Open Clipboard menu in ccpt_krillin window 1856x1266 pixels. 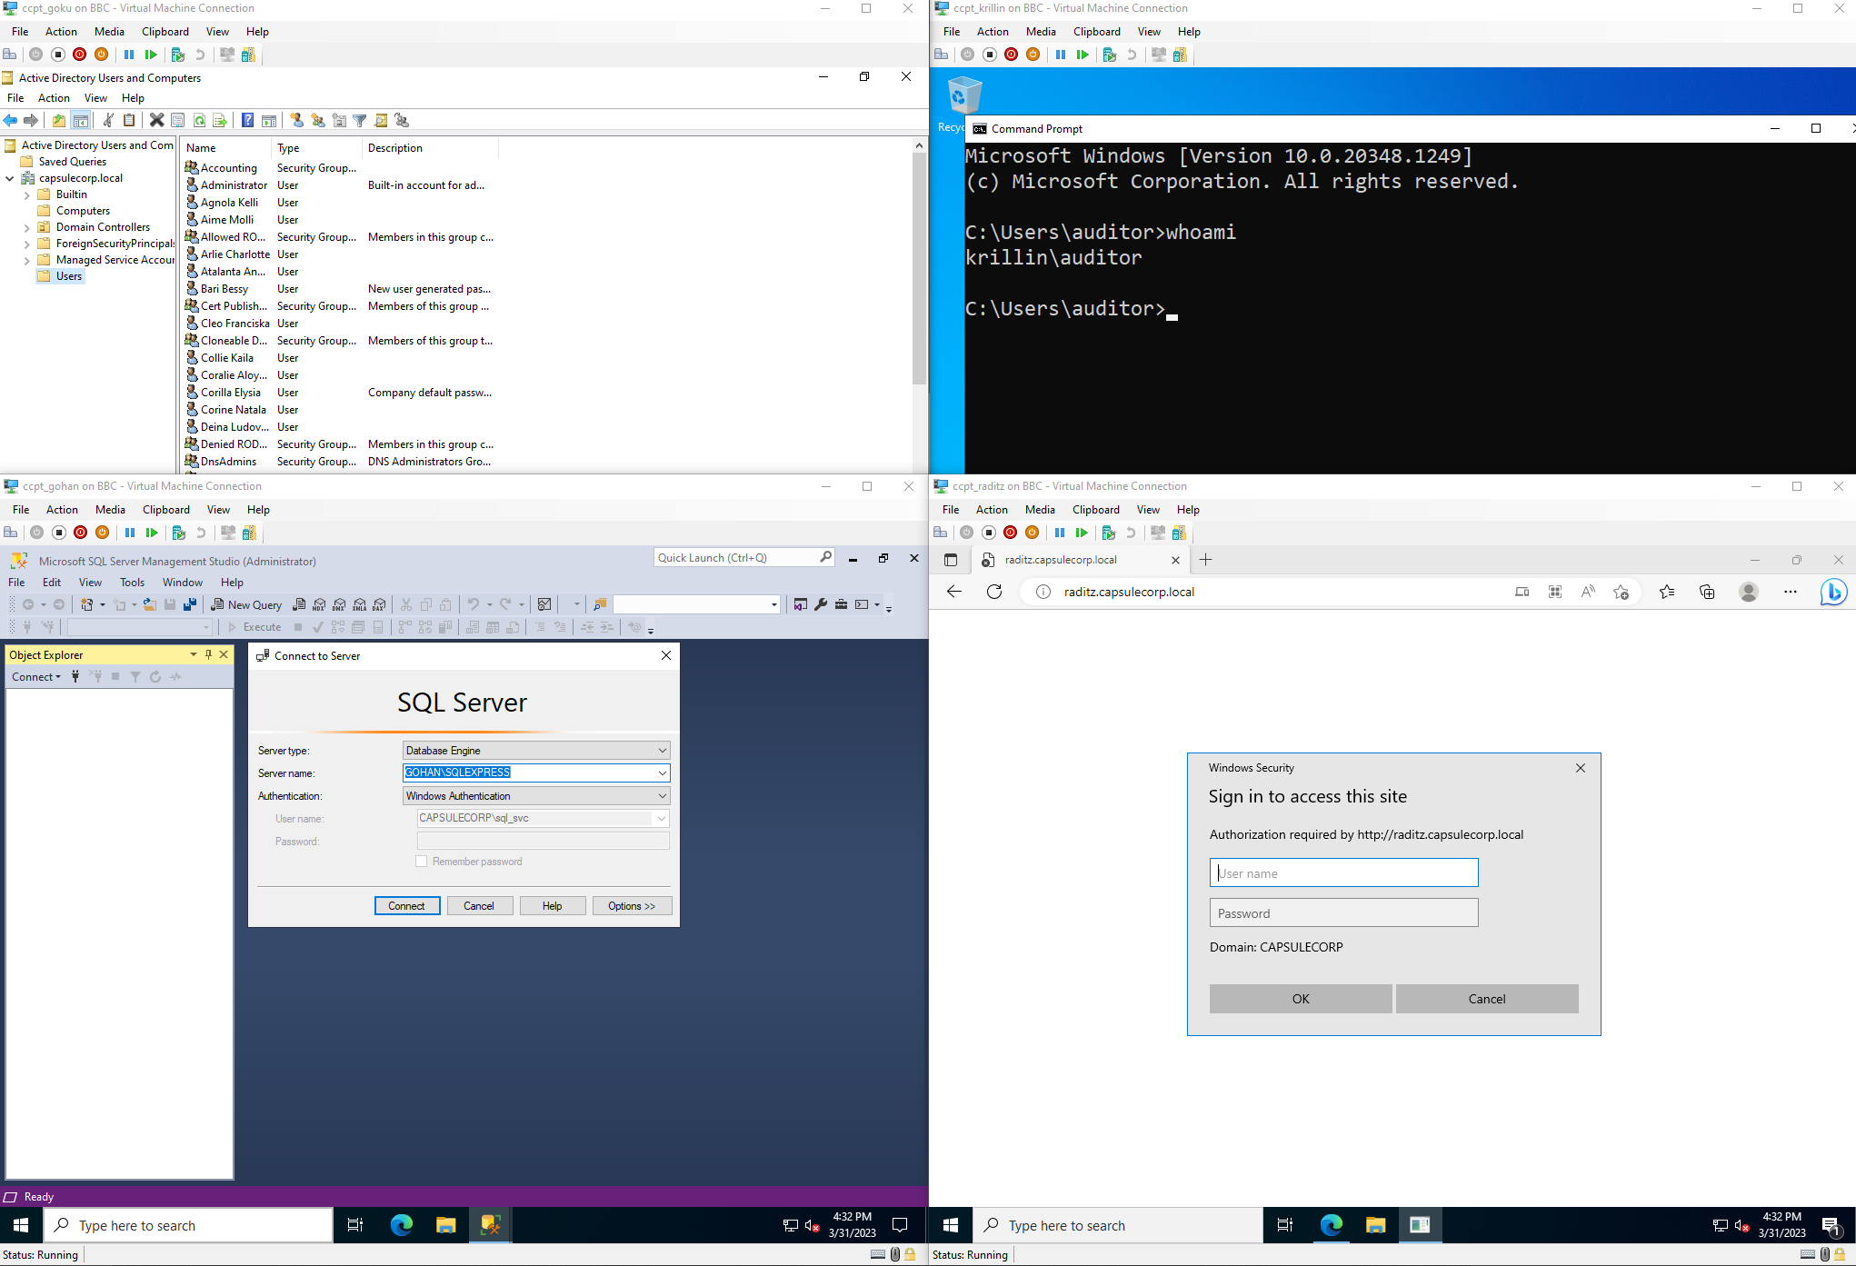click(1096, 32)
